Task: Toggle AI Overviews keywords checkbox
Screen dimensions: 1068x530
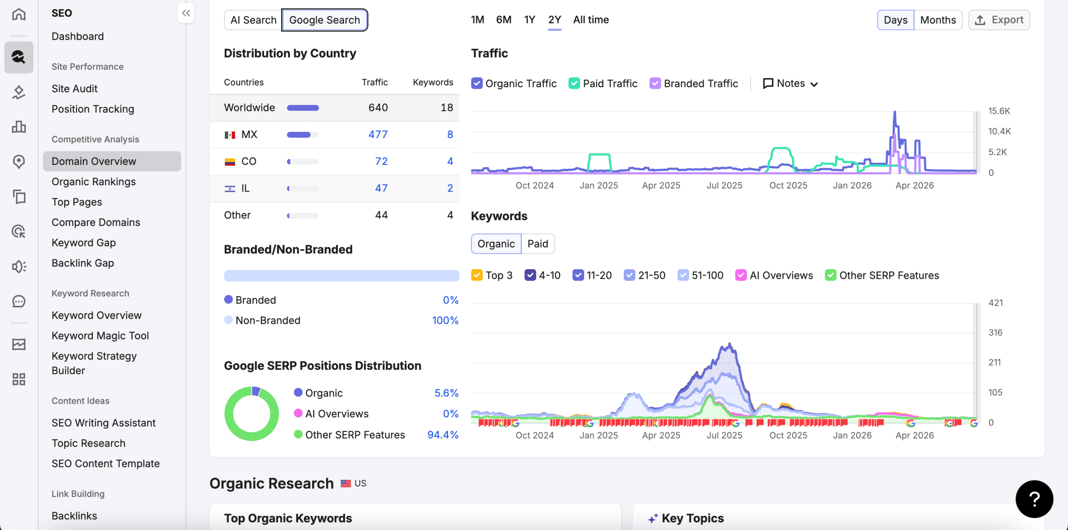Action: point(741,275)
